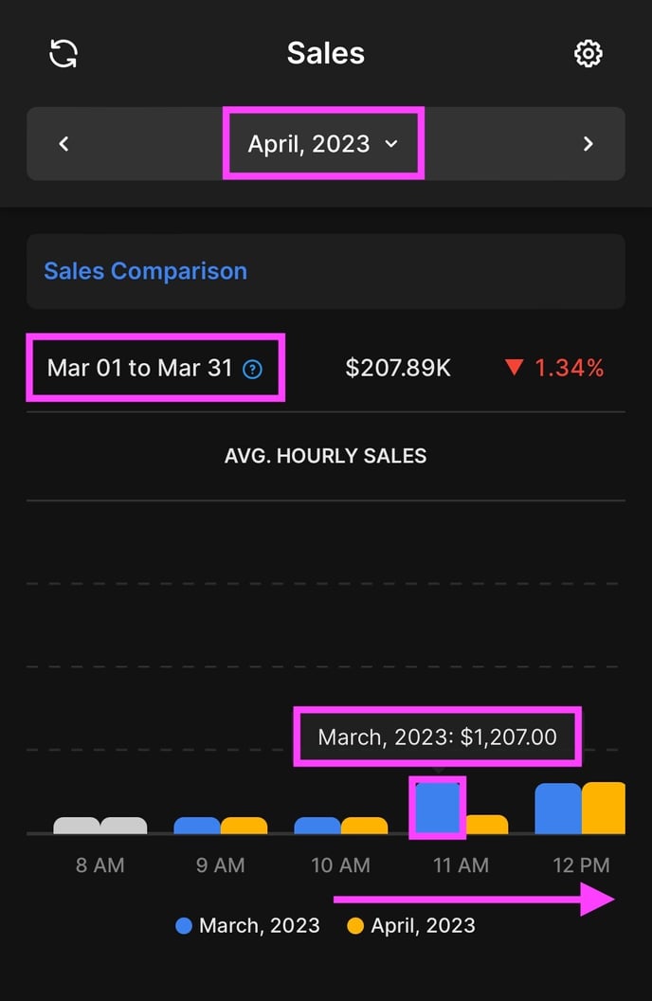Toggle the April, 2023 legend series
Viewport: 652px width, 1001px height.
pyautogui.click(x=411, y=926)
